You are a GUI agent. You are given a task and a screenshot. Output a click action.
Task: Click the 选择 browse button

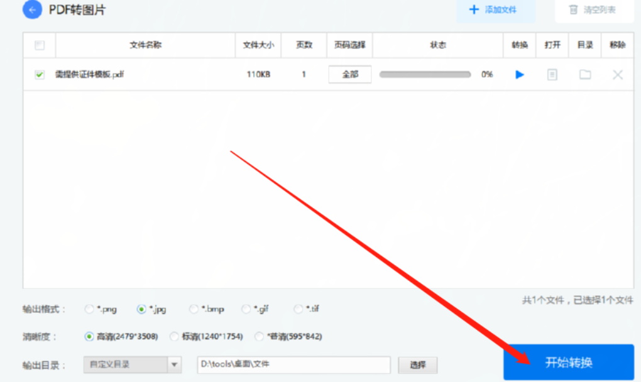coord(417,365)
